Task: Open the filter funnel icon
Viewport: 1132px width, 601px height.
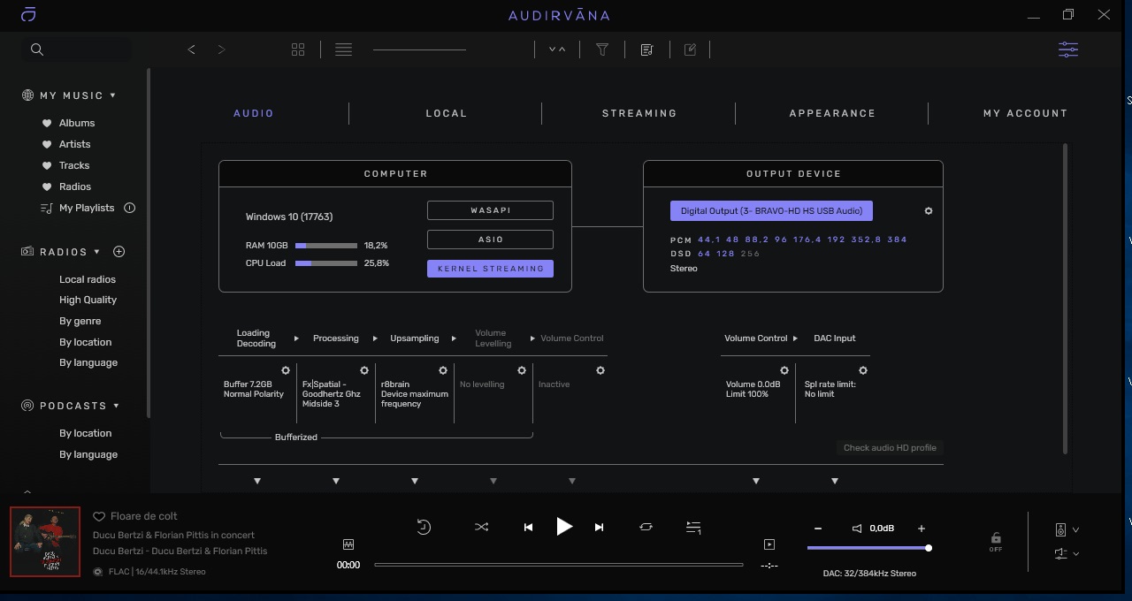Action: pos(602,49)
